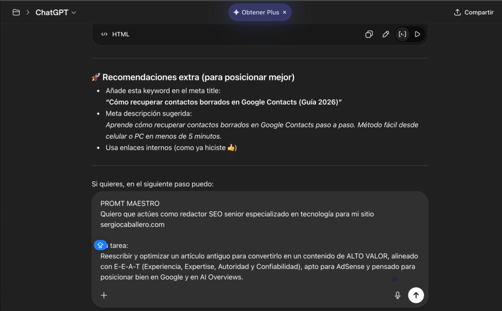The width and height of the screenshot is (502, 311).
Task: Edit the code with the pencil icon
Action: click(386, 34)
